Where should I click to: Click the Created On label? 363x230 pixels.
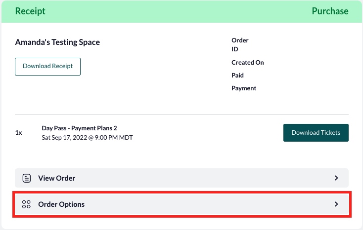248,63
